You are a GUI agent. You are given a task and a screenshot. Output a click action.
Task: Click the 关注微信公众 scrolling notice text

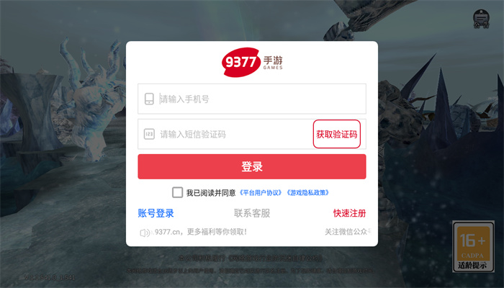point(348,232)
